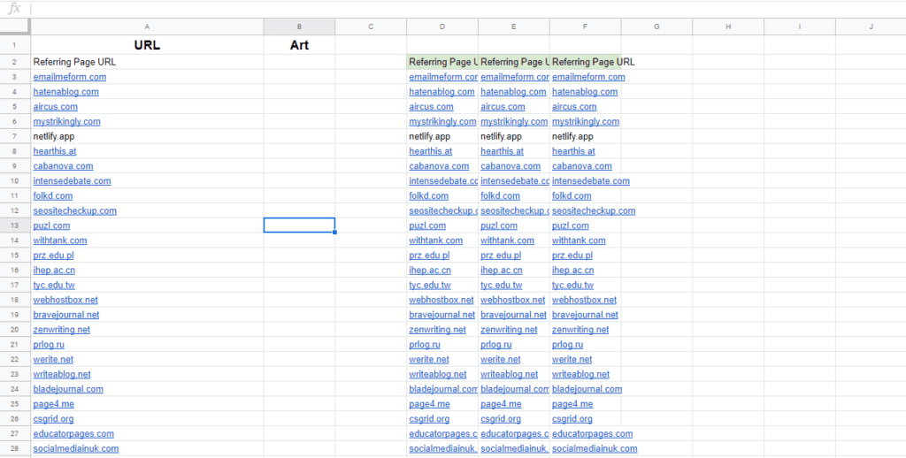Open ihep.ac.cn link in column A
Screen dimensions: 906x458
tap(54, 271)
